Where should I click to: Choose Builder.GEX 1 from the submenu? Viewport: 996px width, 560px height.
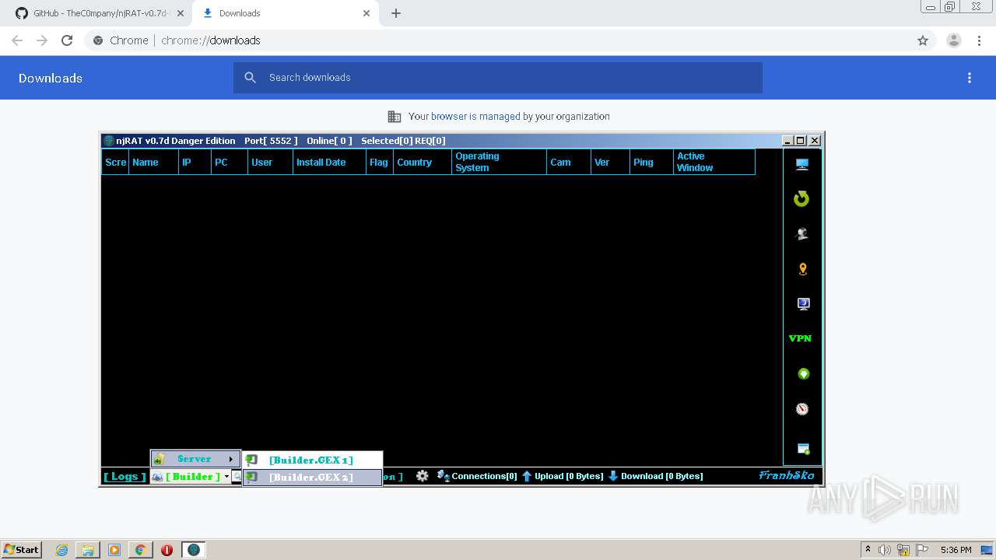[312, 460]
